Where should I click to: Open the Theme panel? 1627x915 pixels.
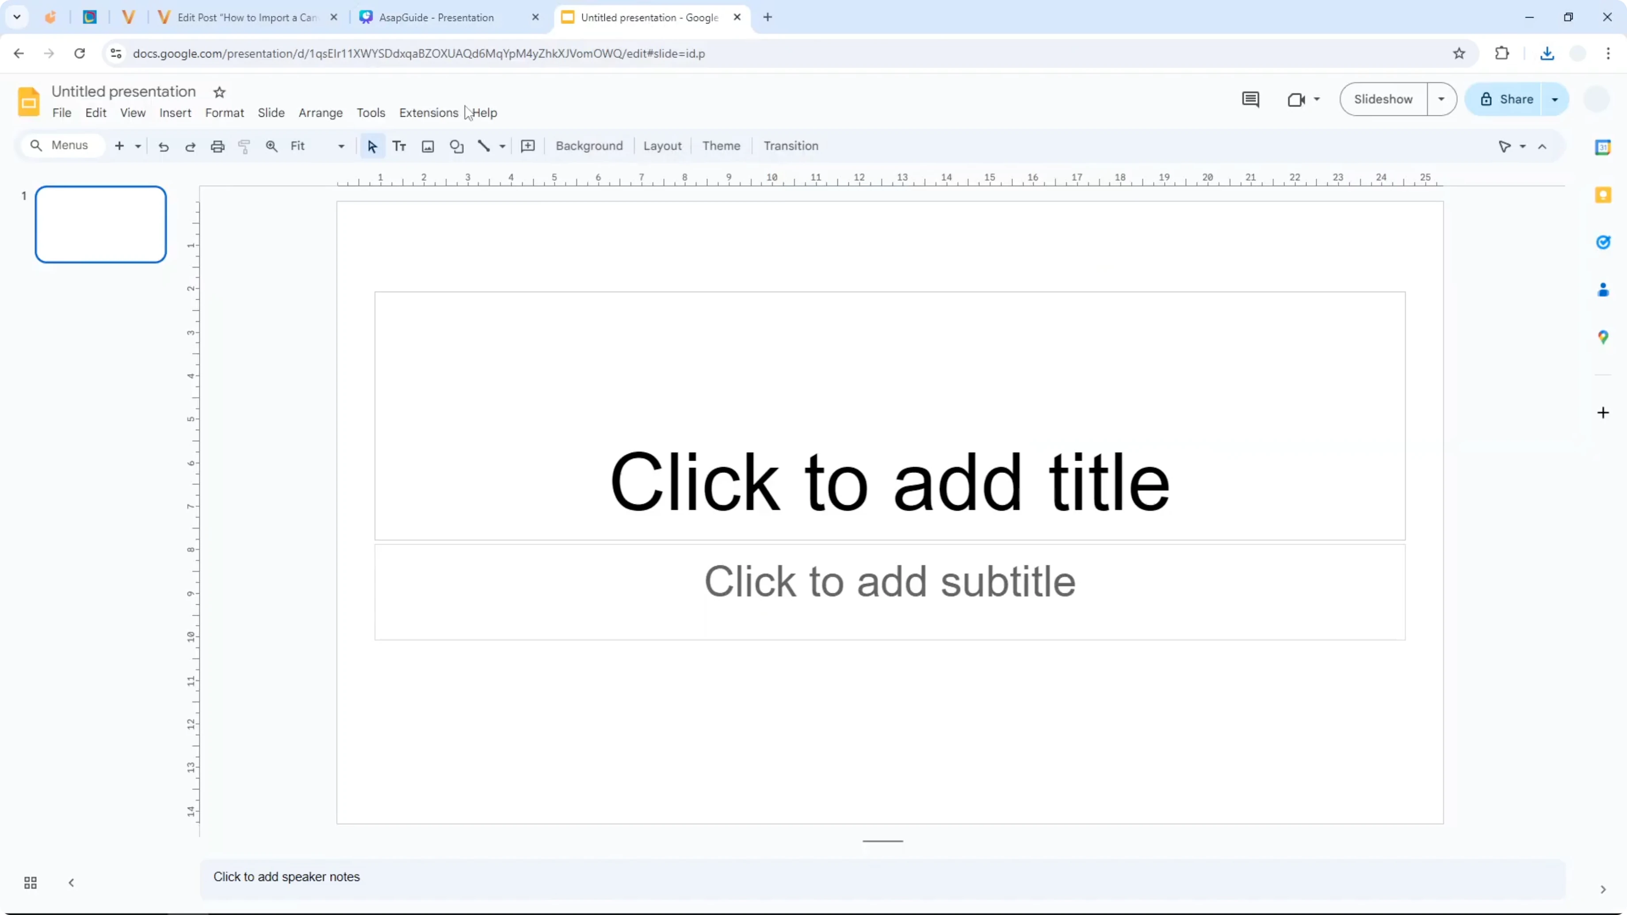pos(721,146)
